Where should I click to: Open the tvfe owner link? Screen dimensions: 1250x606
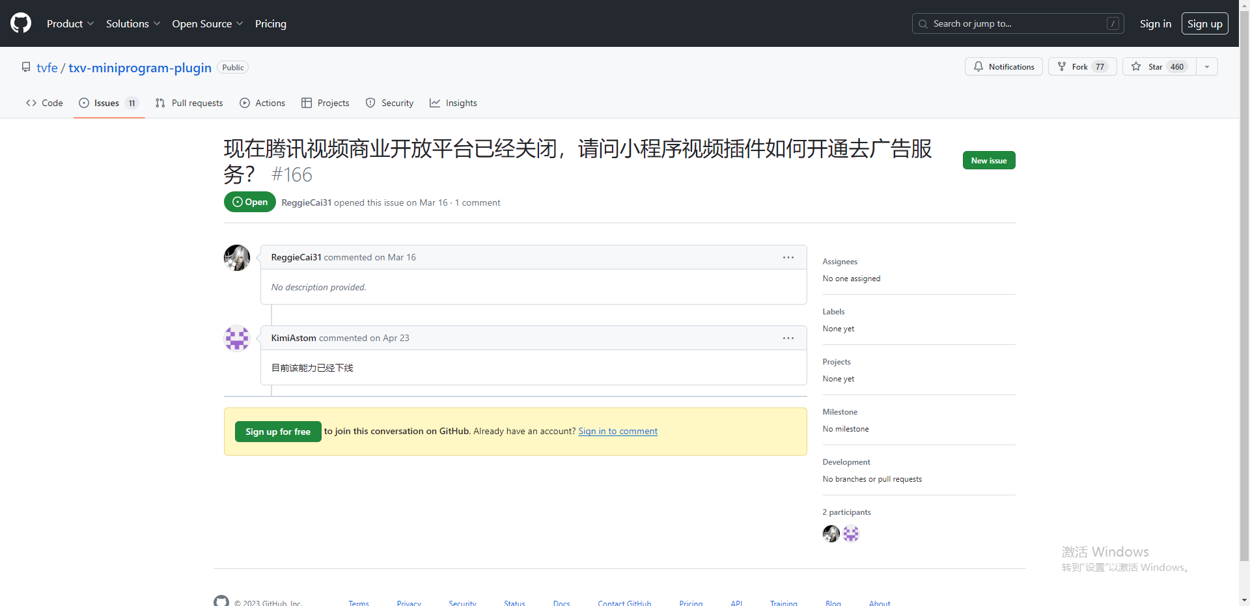pos(47,68)
